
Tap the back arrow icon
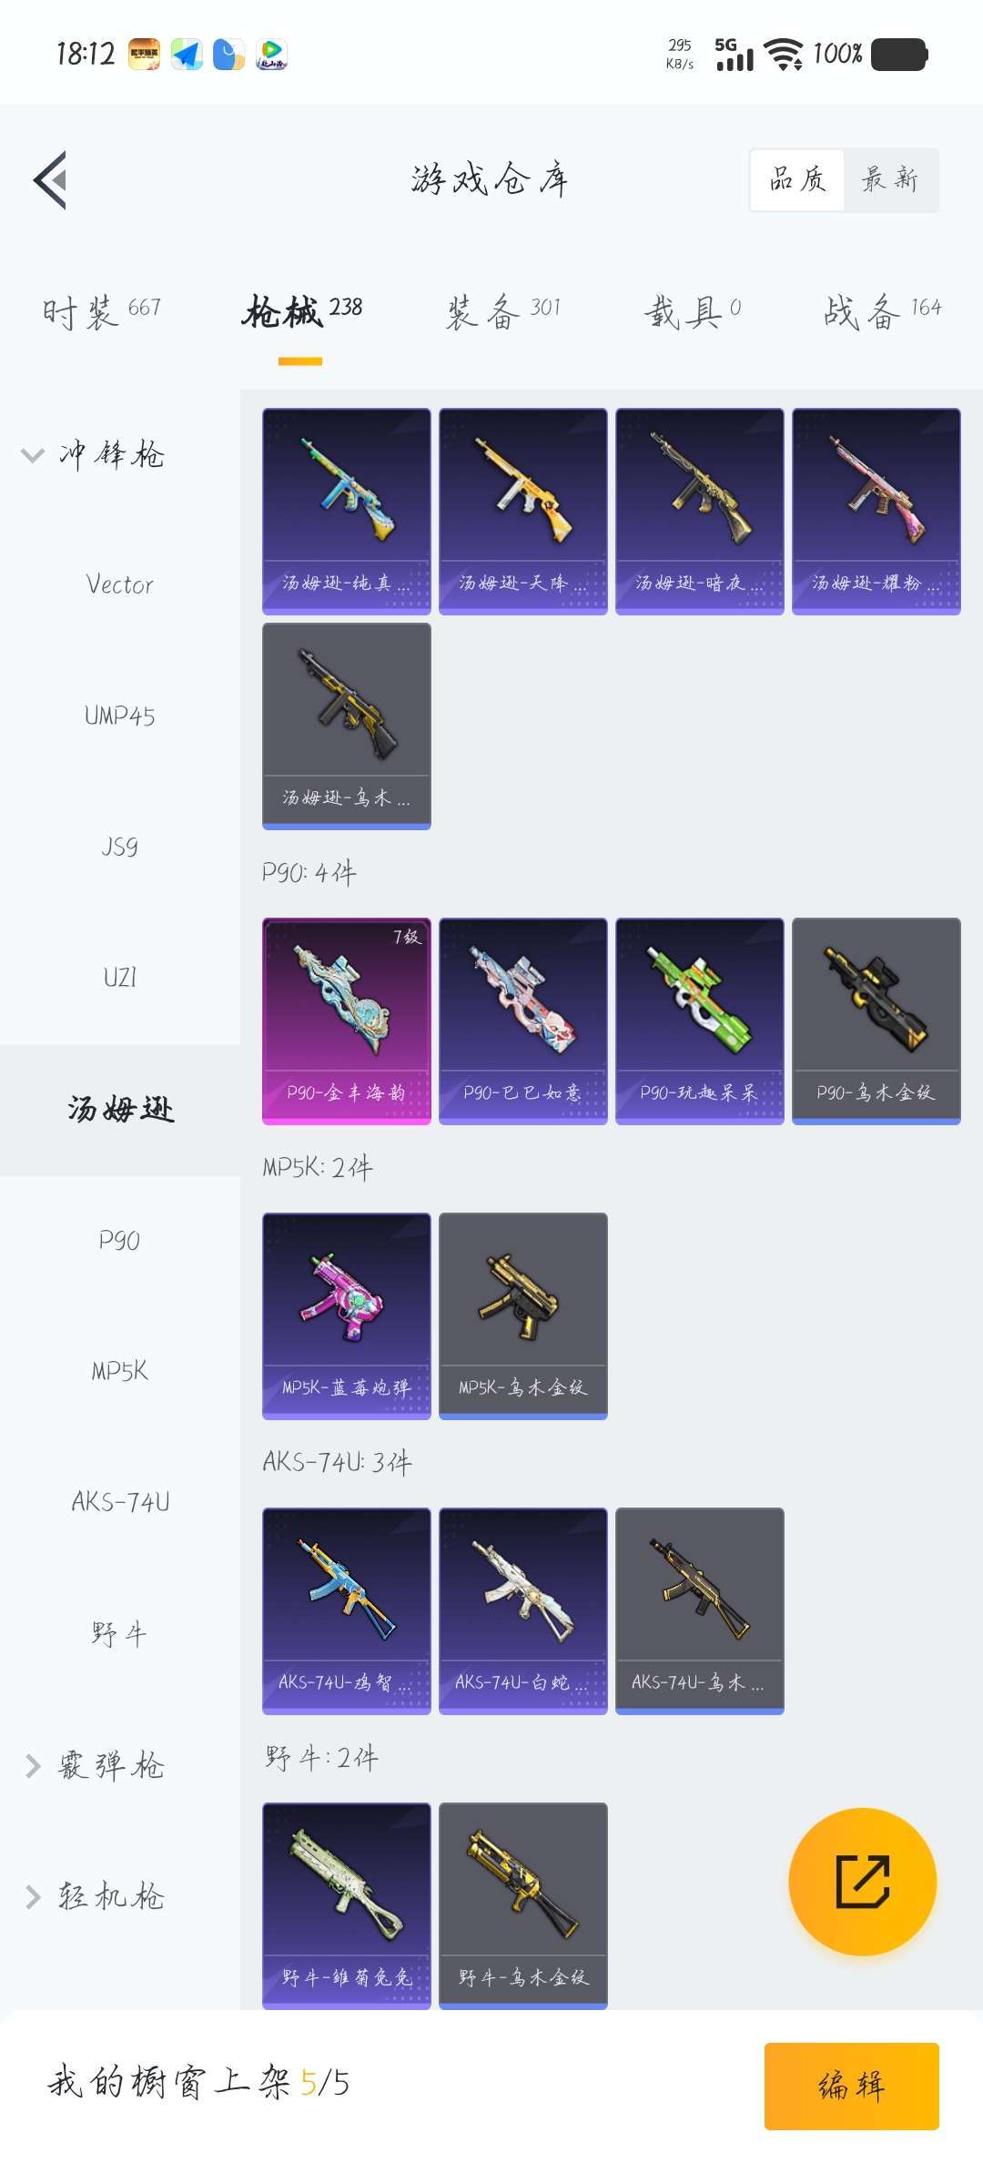(51, 179)
